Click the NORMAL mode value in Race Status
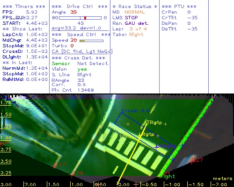 [135, 12]
